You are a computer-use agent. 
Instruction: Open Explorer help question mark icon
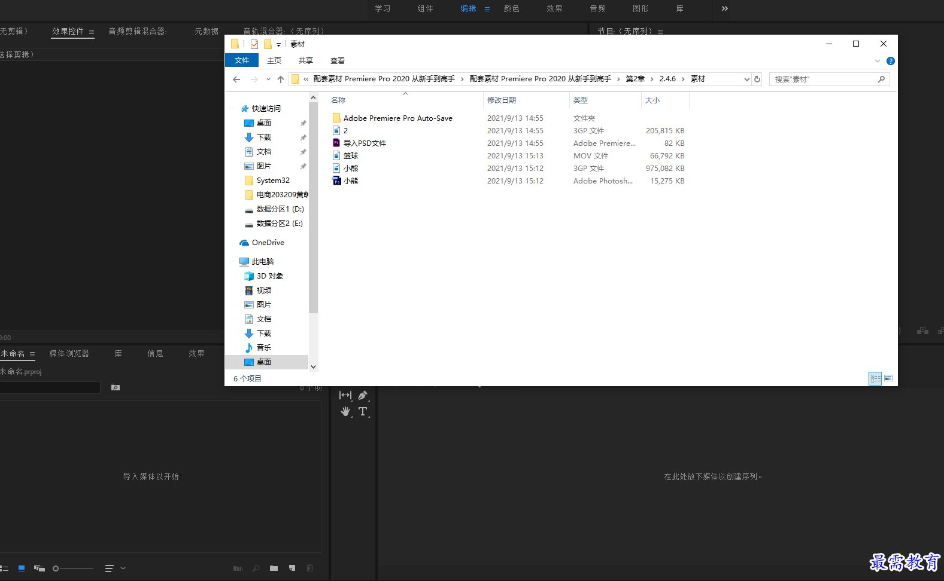[x=890, y=61]
